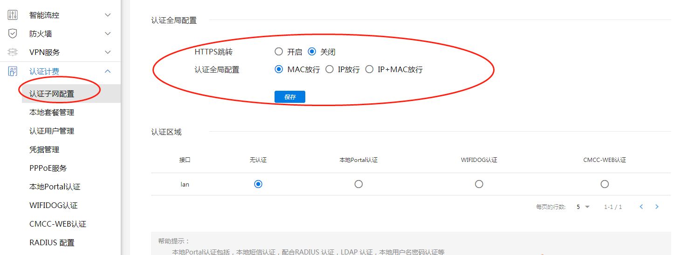681x255 pixels.
Task: Set lan interface to WIFIDOG认证
Action: (479, 184)
